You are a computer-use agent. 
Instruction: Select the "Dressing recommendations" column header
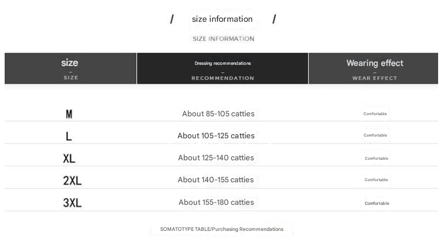coord(223,63)
